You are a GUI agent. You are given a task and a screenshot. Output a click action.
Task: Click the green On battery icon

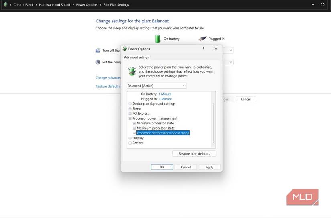[158, 39]
